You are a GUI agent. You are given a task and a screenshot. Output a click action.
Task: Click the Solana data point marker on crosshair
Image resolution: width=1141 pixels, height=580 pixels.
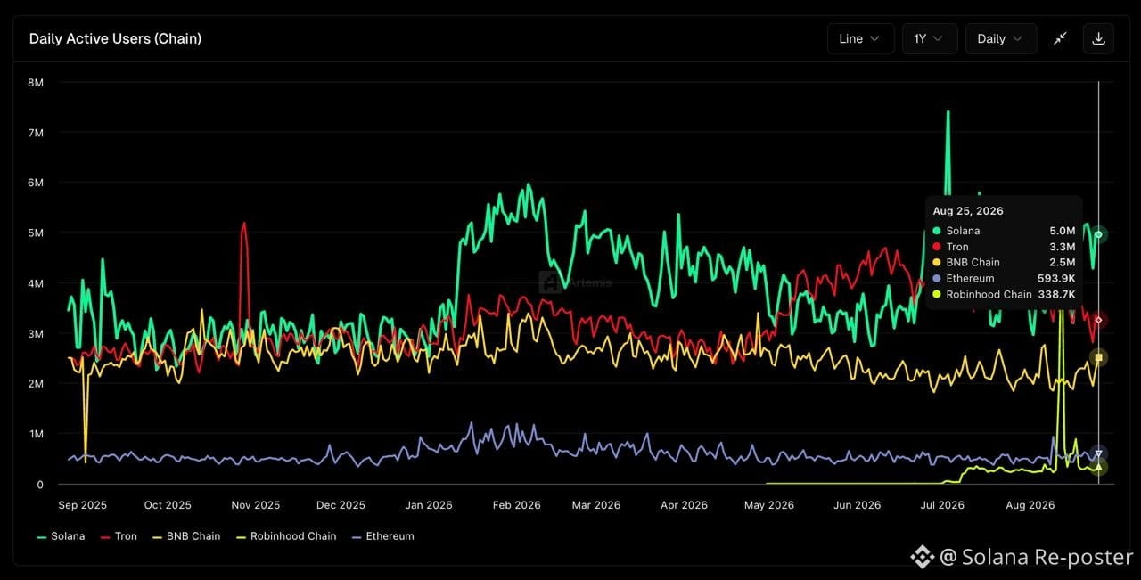pyautogui.click(x=1099, y=234)
